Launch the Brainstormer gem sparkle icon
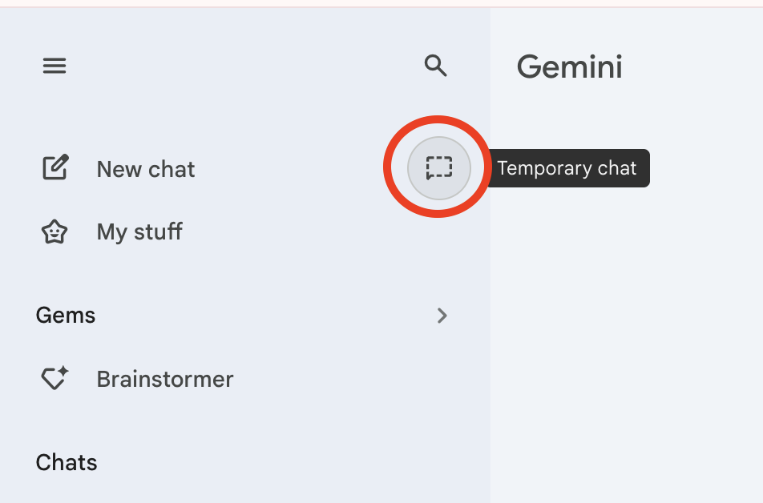 click(x=54, y=377)
